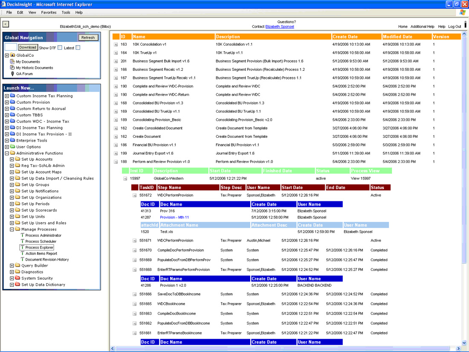
Task: Click the Set Up Notifications folder icon
Action: (17, 191)
